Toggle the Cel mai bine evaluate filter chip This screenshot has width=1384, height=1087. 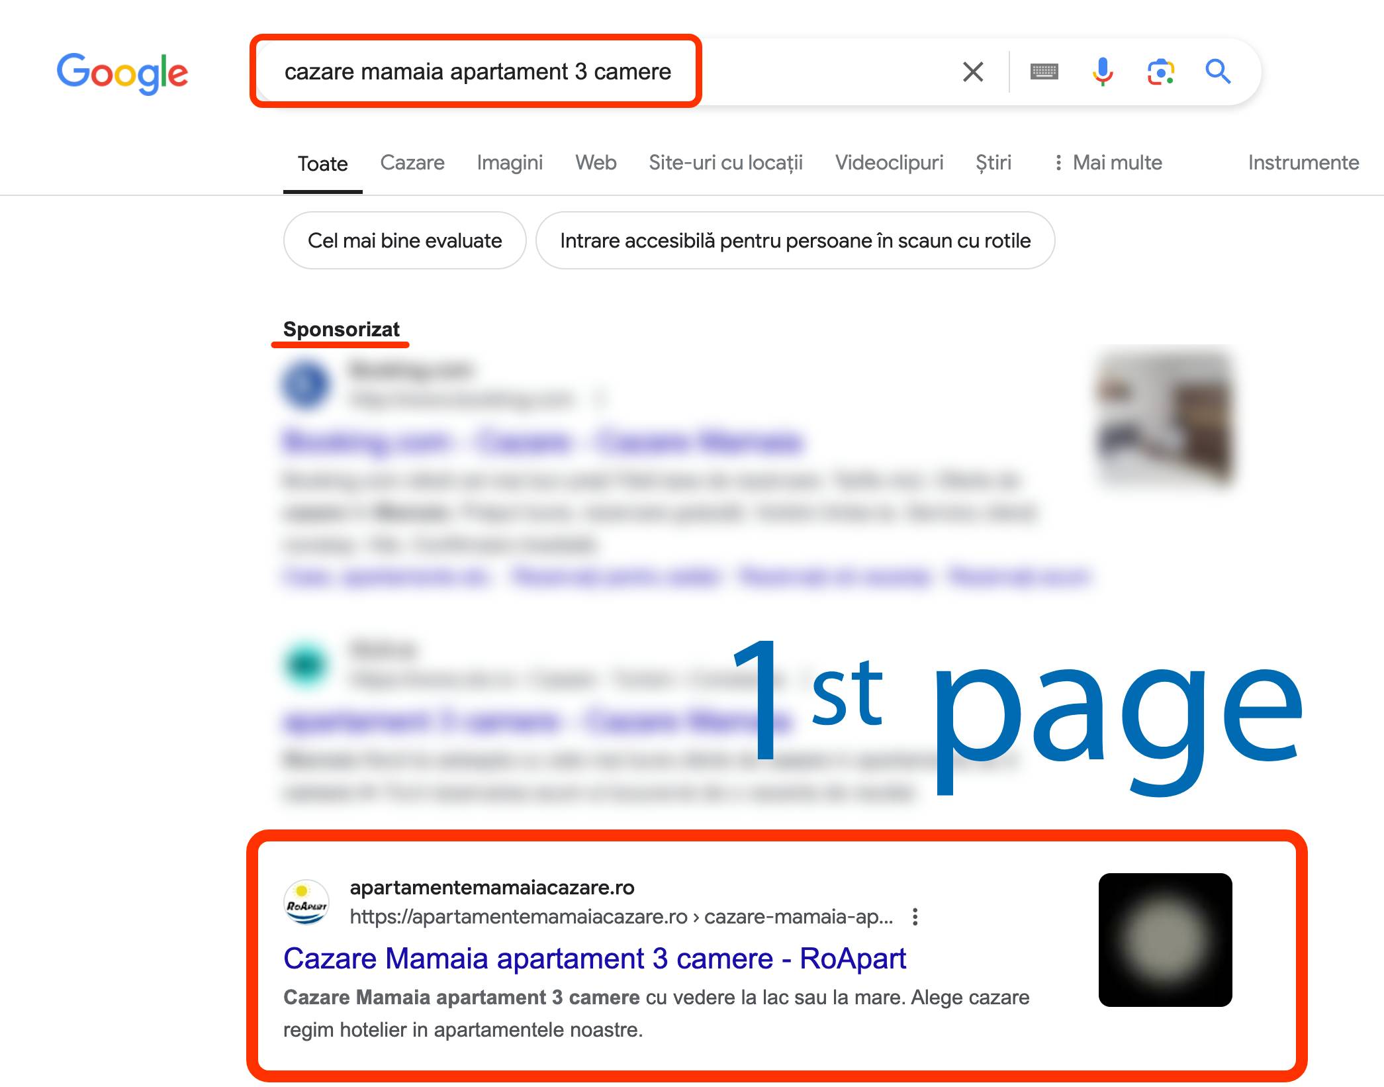pos(405,240)
